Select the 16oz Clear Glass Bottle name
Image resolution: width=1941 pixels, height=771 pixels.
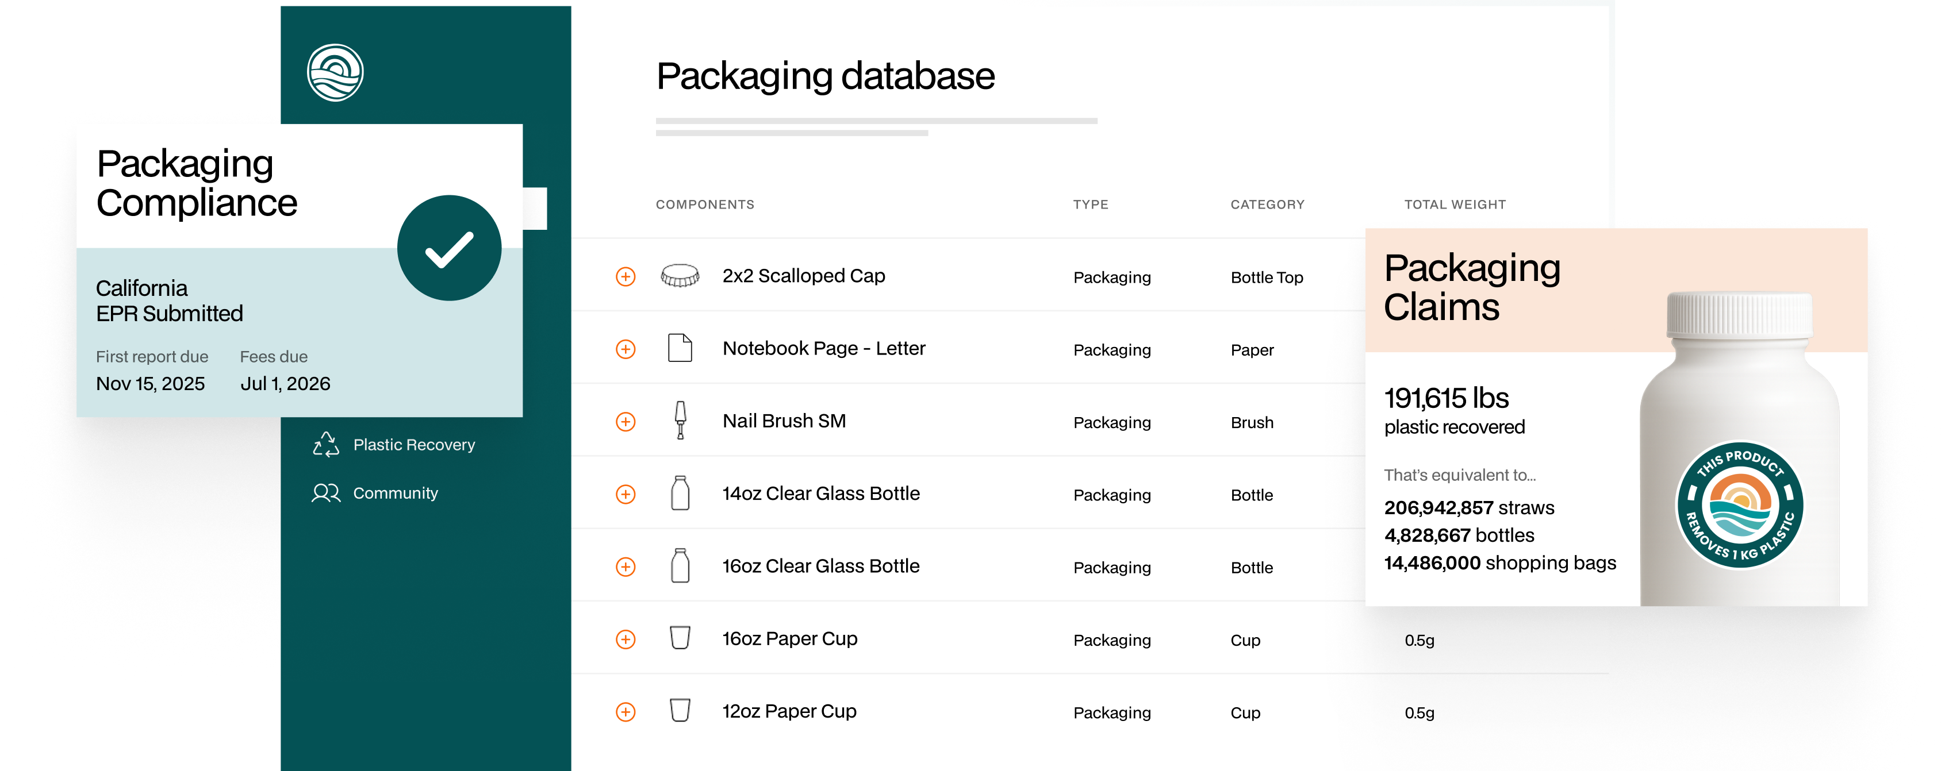820,565
